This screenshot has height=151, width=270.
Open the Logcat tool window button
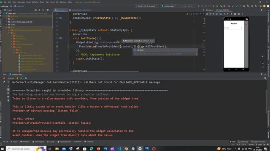coord(51,142)
